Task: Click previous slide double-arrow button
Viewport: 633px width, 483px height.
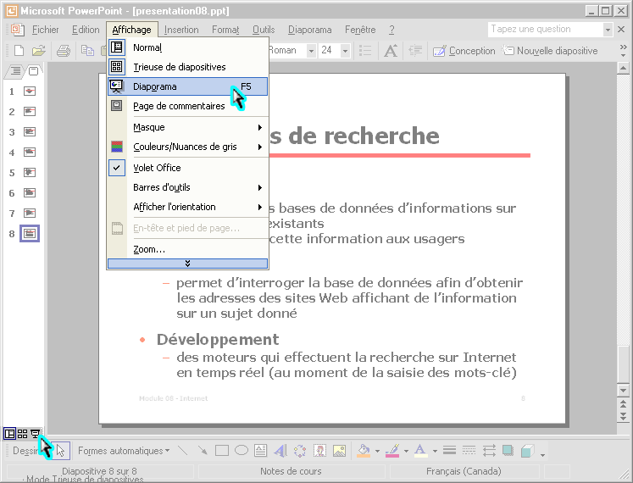Action: pos(624,403)
